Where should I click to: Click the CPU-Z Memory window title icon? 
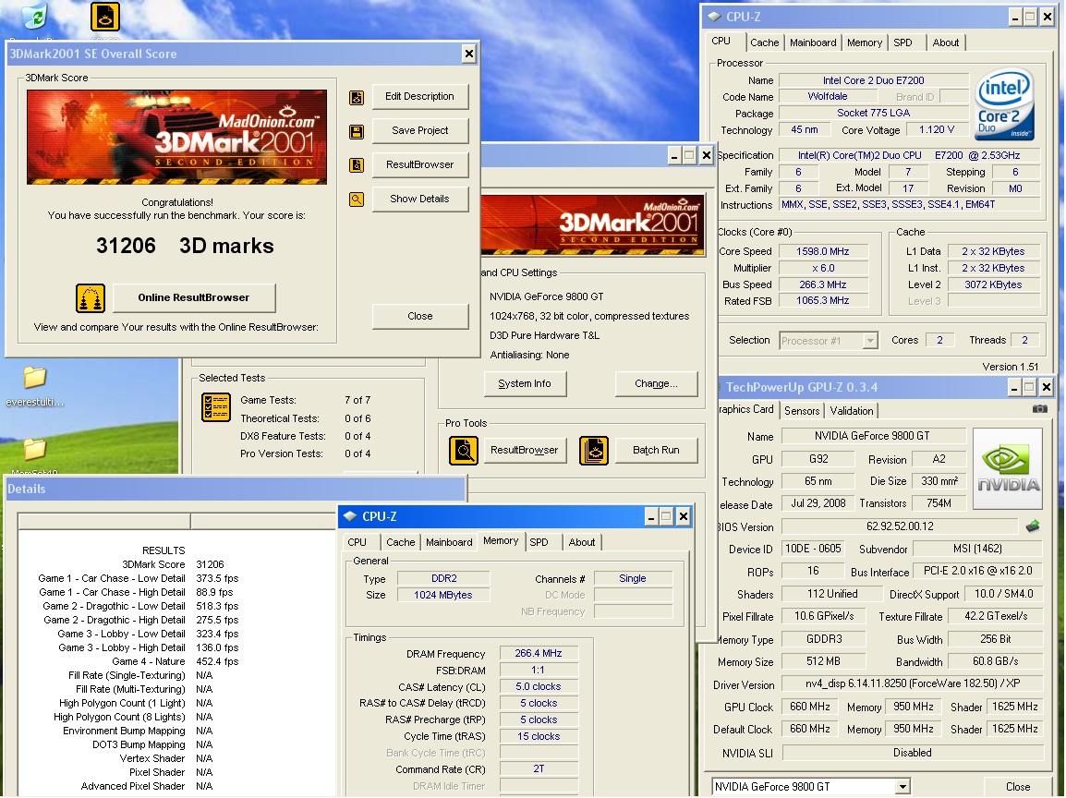click(x=350, y=516)
